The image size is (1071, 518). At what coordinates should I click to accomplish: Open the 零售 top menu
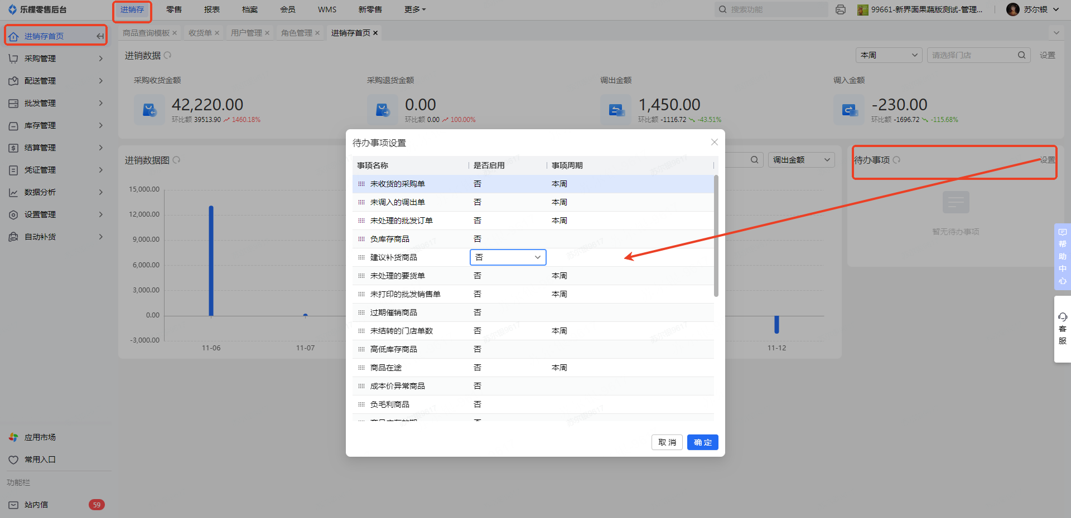click(x=174, y=9)
